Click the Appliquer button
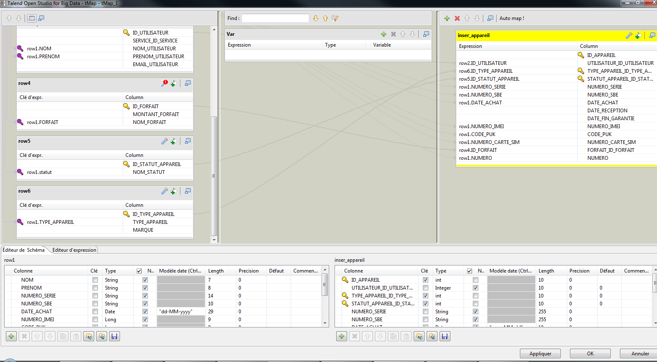This screenshot has width=657, height=362. pyautogui.click(x=540, y=354)
